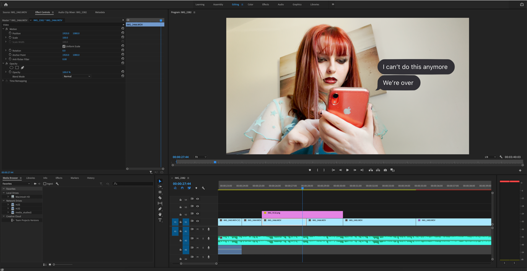Uncheck the Uniform Scale checkbox
This screenshot has width=527, height=271.
click(64, 46)
